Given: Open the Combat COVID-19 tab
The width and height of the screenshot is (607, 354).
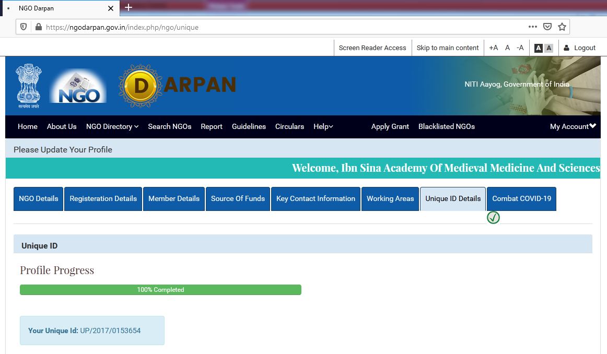Looking at the screenshot, I should pyautogui.click(x=521, y=199).
